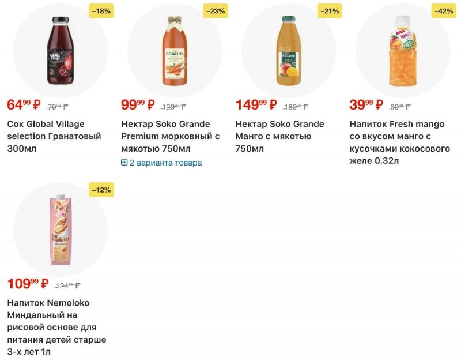This screenshot has width=461, height=361.
Task: Open 'Нектар Soko Grande Манго с мякотью' link
Action: (280, 136)
